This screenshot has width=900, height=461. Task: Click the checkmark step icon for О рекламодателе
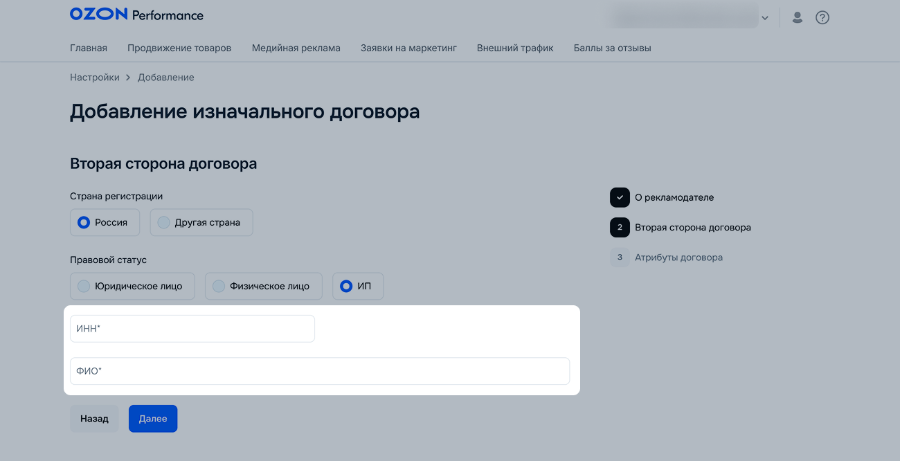[620, 197]
